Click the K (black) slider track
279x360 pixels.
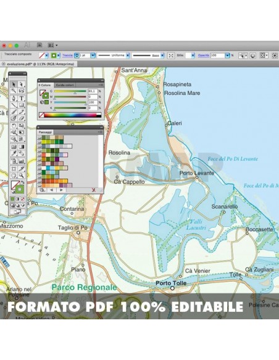(x=70, y=108)
